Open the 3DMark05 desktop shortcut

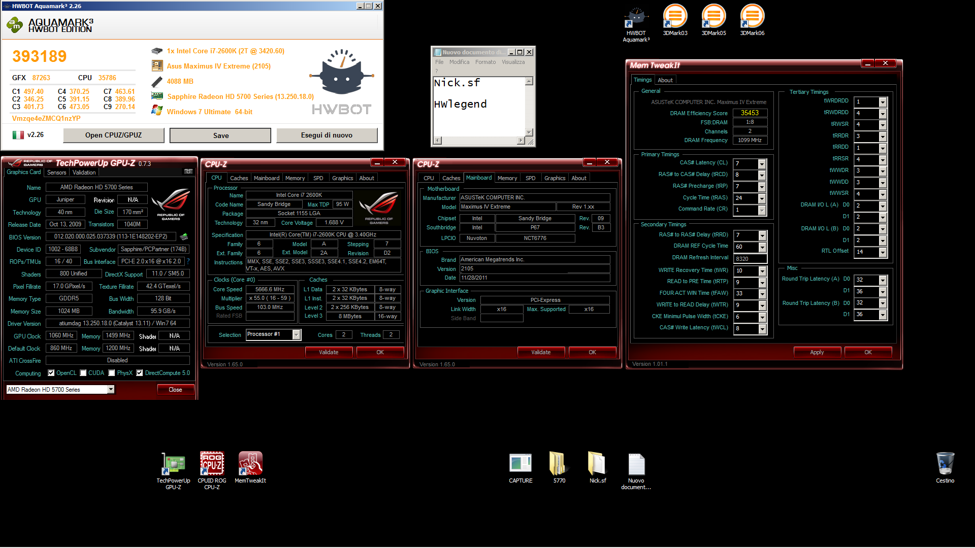713,20
